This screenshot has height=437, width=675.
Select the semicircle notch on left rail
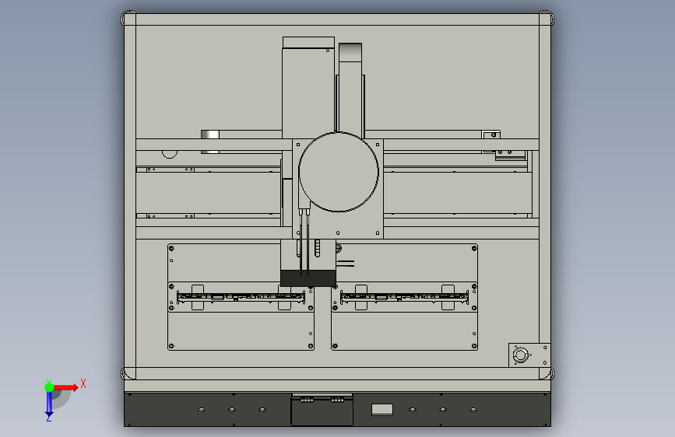pos(170,154)
